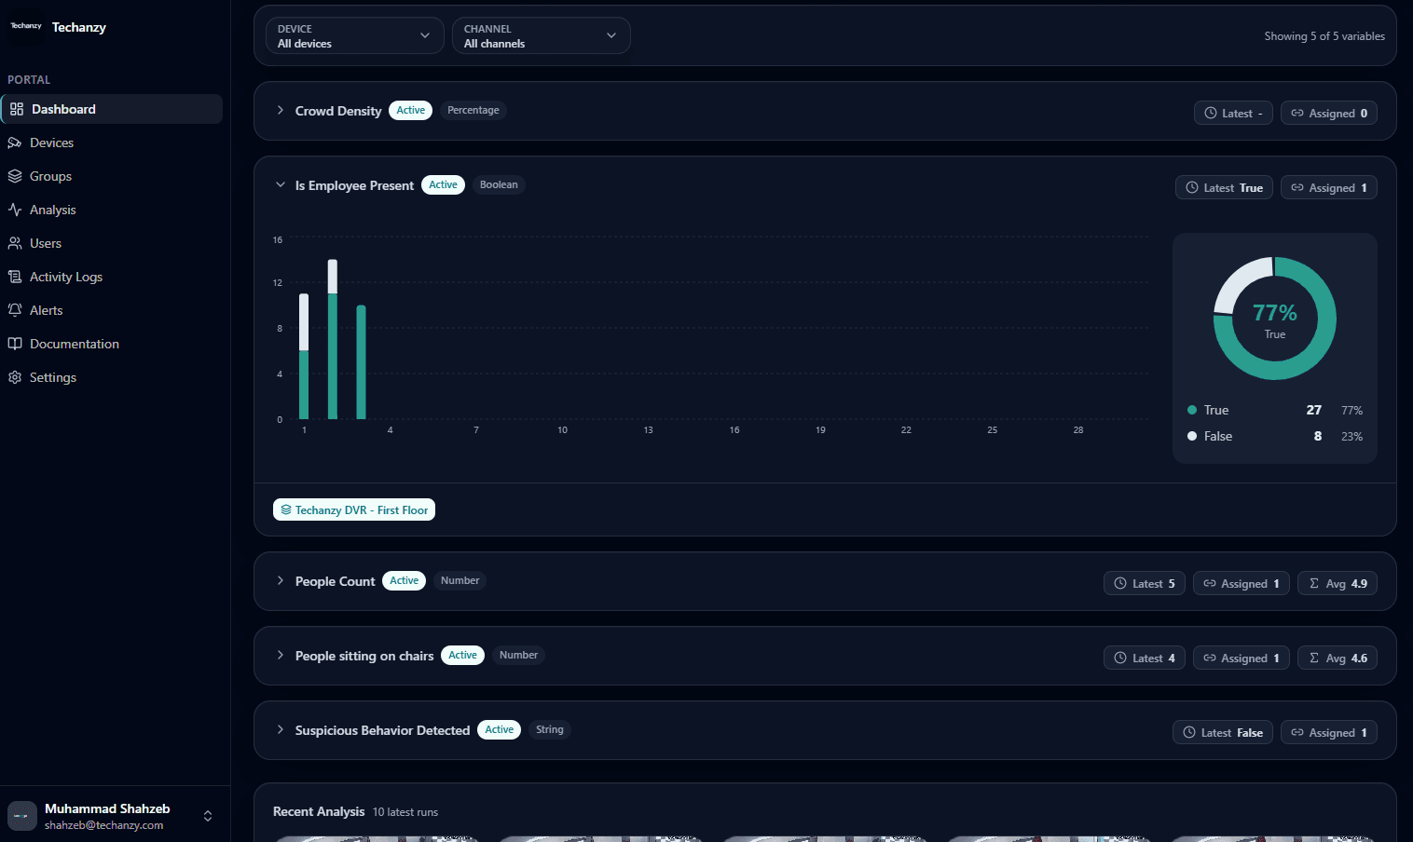Expand the People Count variable row
The image size is (1413, 842).
[x=280, y=580]
